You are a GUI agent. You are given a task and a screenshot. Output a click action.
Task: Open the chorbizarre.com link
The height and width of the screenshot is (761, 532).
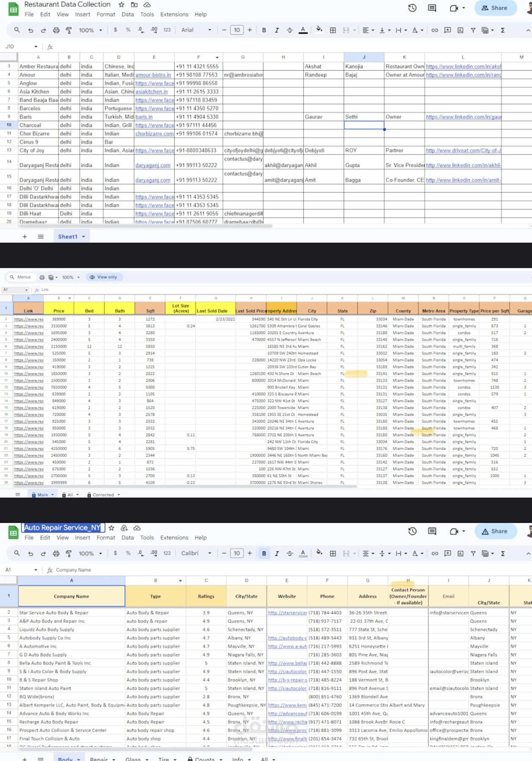click(154, 134)
